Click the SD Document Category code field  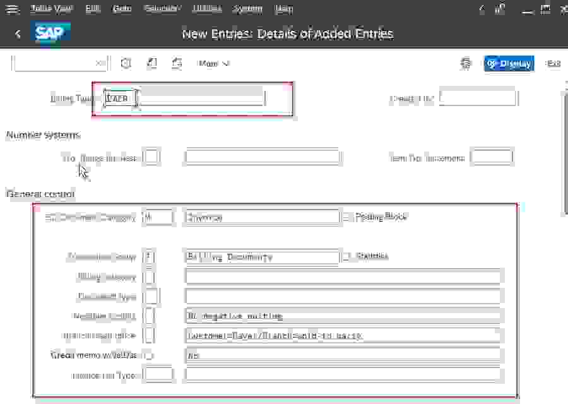(x=158, y=217)
